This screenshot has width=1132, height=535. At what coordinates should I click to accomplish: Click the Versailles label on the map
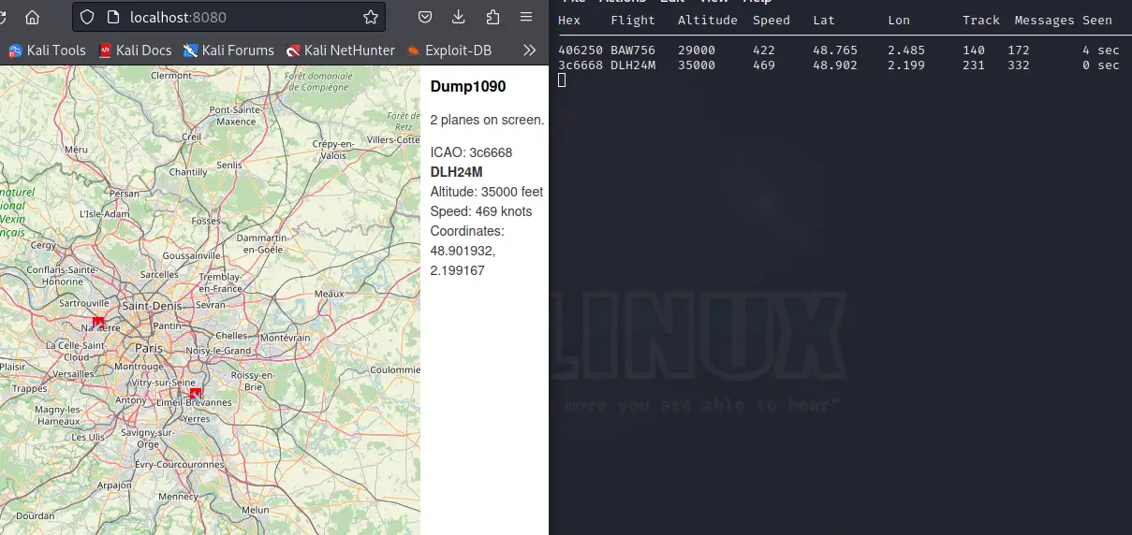click(73, 373)
